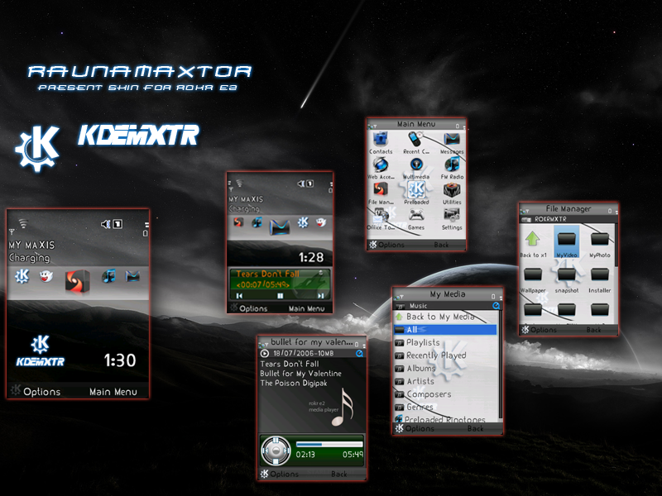The width and height of the screenshot is (662, 496).
Task: Click Tears Don't Fall song title in player
Action: tap(289, 364)
